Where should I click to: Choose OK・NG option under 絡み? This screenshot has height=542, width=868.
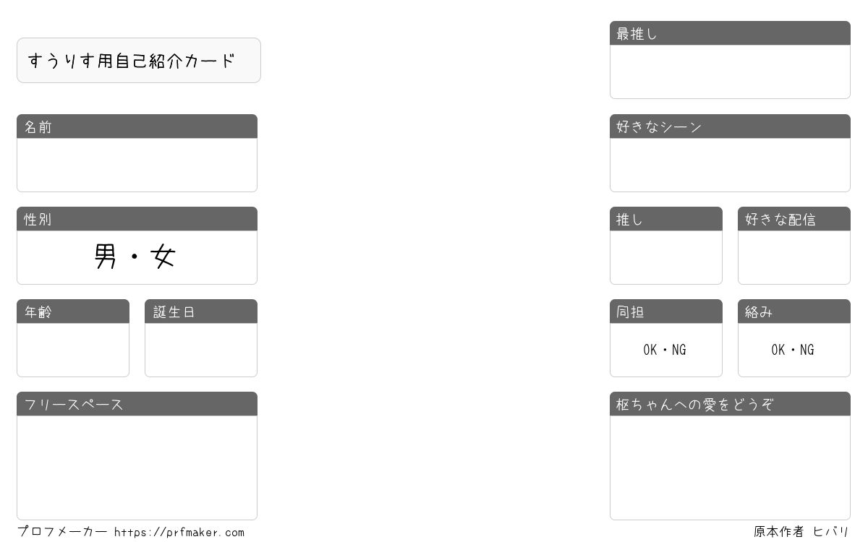pyautogui.click(x=793, y=350)
